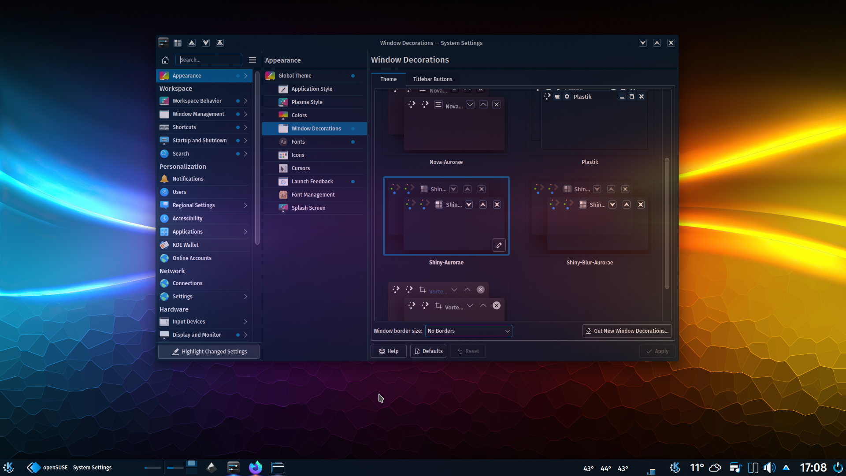Click the Connections globe icon
This screenshot has width=846, height=476.
pos(164,283)
